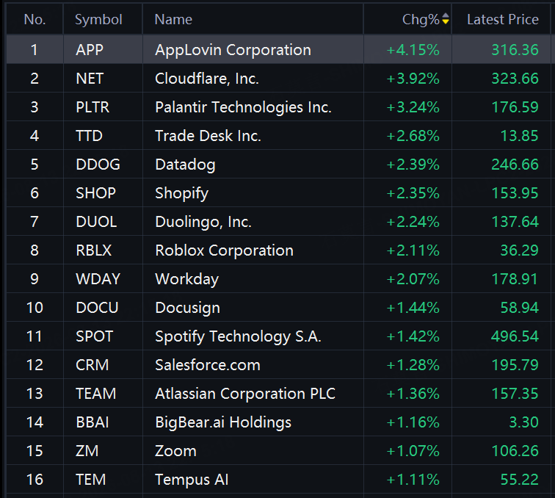This screenshot has width=555, height=498.
Task: Click Docusign's +1.44% change value
Action: coord(413,308)
